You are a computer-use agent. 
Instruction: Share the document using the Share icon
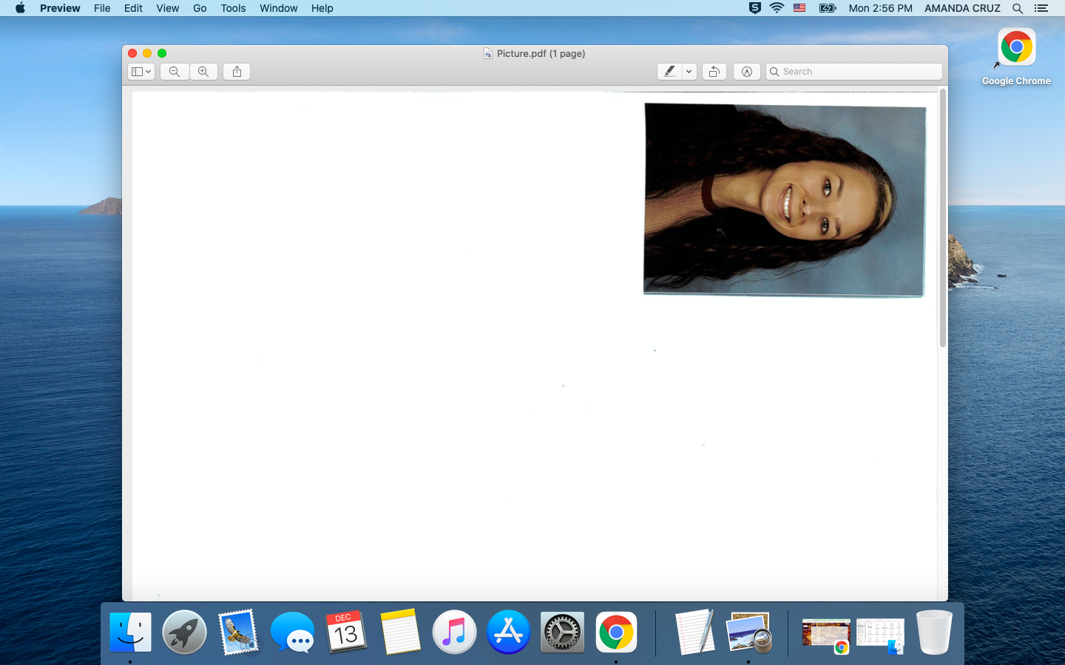(x=237, y=72)
